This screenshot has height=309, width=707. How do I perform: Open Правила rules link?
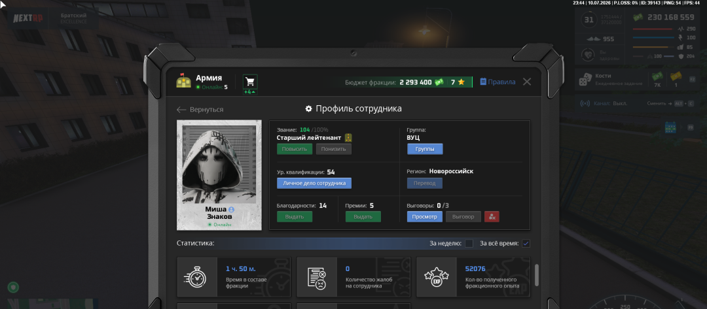coord(498,82)
